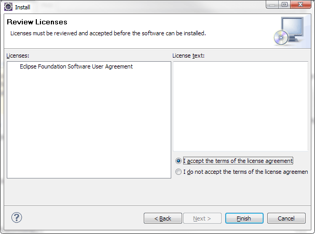This screenshot has width=315, height=234.
Task: Go to the previous page with Back
Action: [x=163, y=218]
